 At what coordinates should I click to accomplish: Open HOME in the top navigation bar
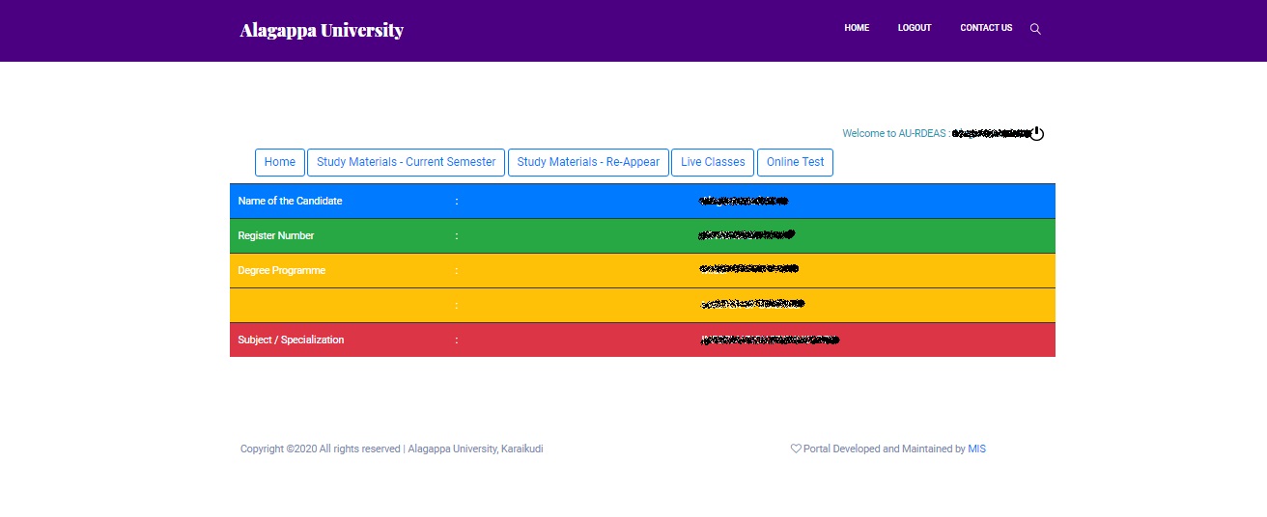pos(857,28)
